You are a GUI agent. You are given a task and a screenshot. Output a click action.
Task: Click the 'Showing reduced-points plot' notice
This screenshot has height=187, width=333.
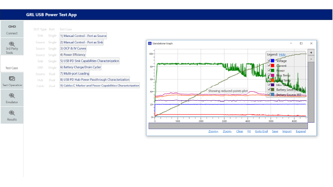228,91
